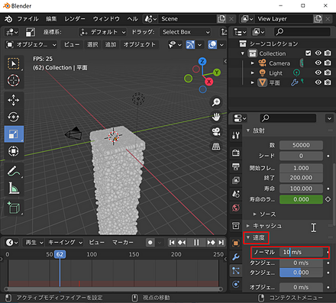Open the Scene properties tab

[236, 194]
